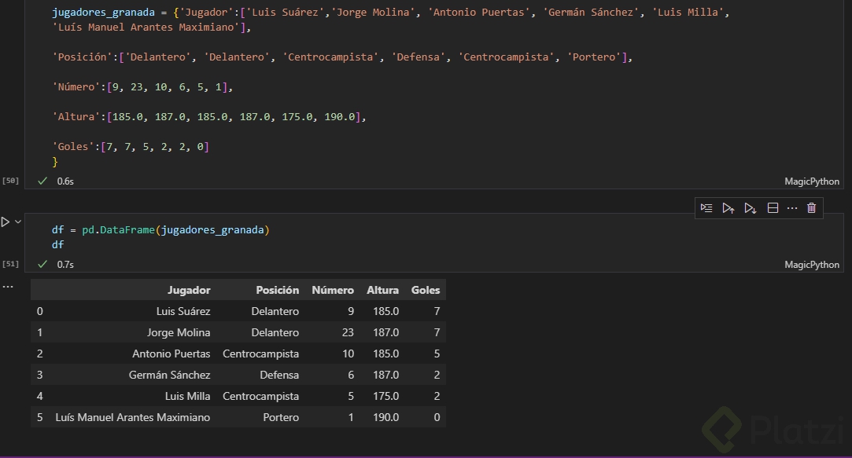The image size is (852, 458).
Task: Select MagicPython language label of second cell
Action: tap(812, 264)
